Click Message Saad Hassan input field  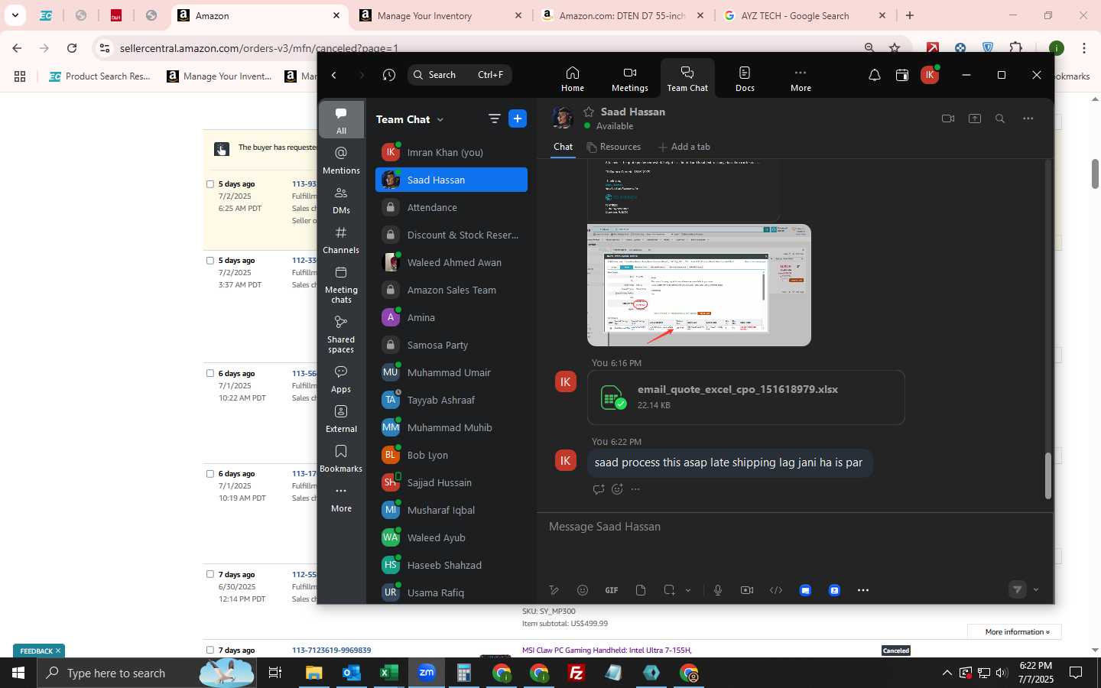[795, 527]
